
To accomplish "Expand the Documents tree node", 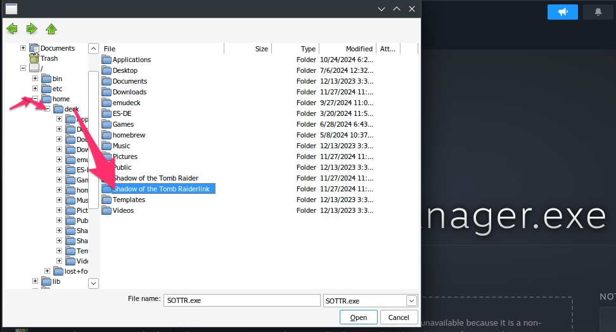I will point(23,48).
